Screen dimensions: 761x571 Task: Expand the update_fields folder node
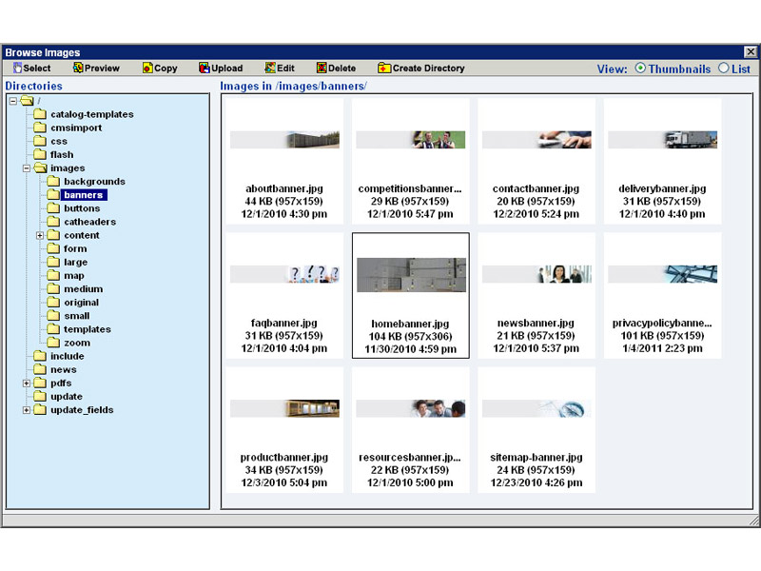pyautogui.click(x=27, y=410)
